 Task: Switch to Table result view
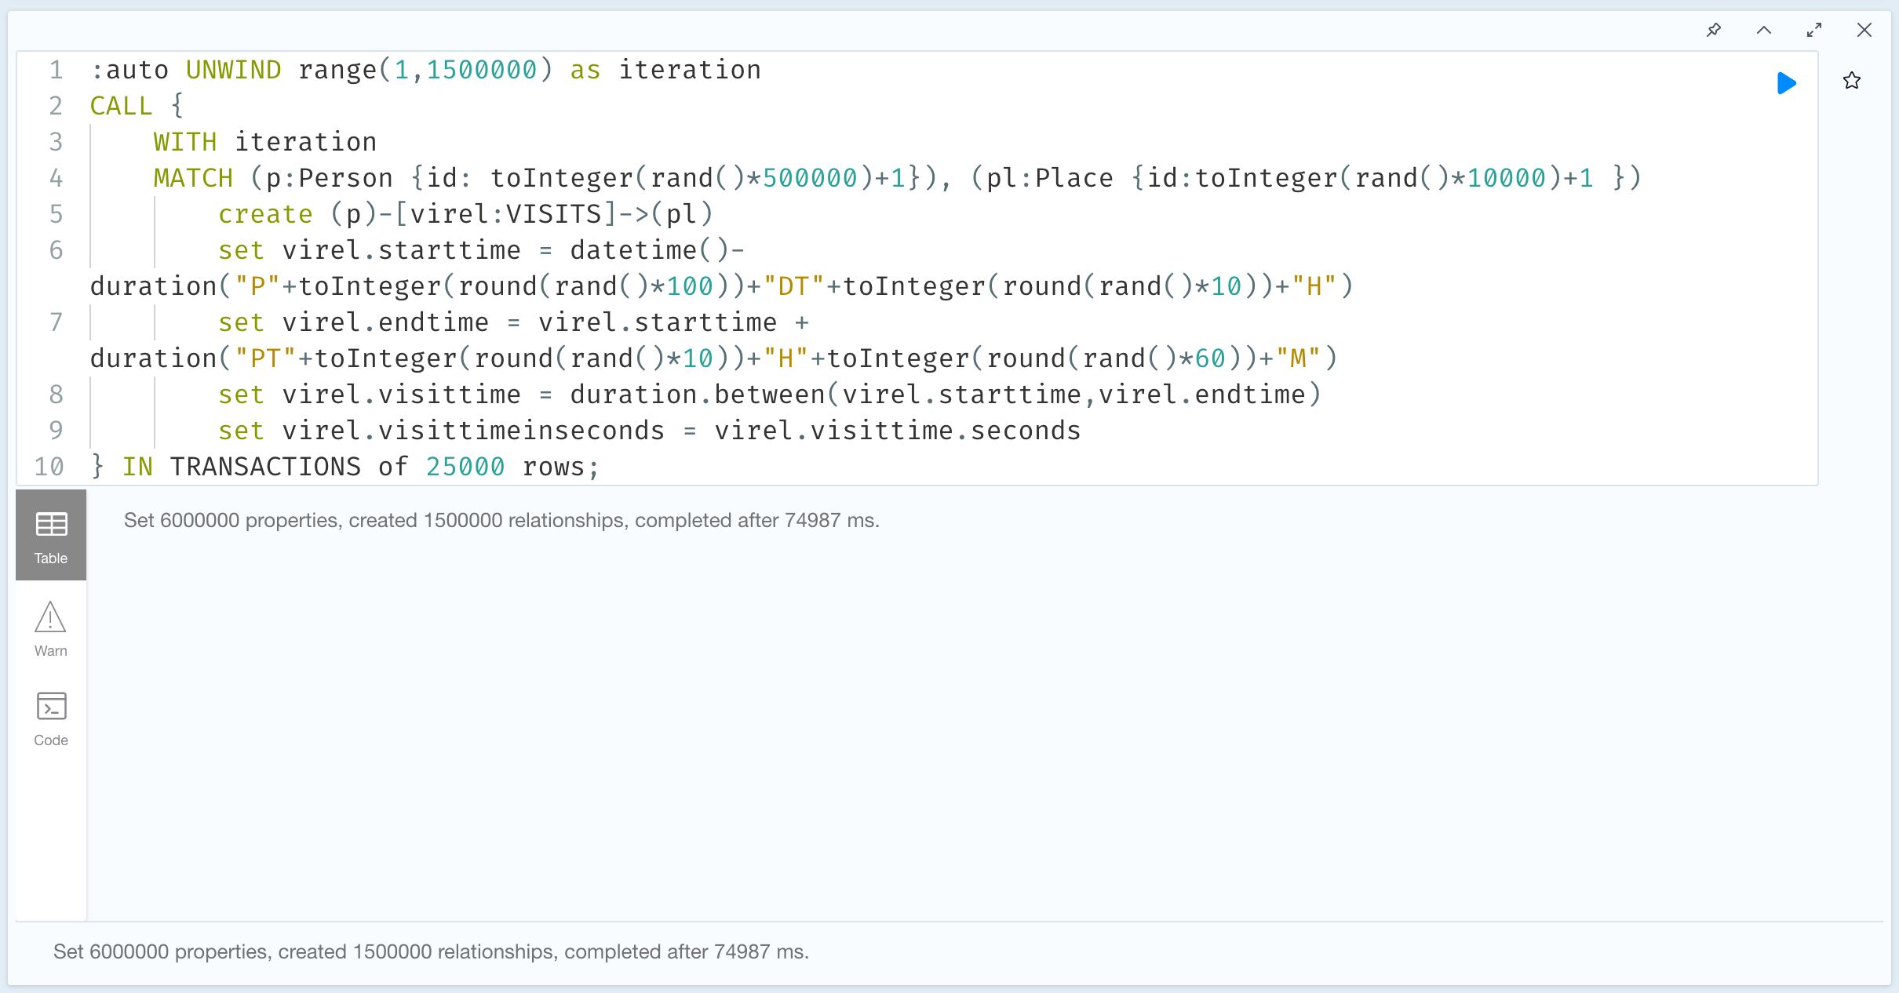point(51,536)
